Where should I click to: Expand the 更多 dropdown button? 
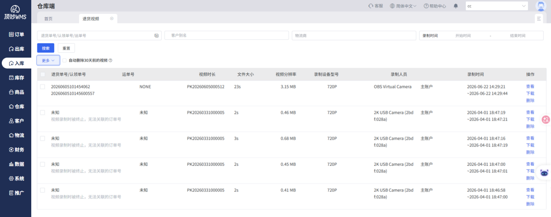[48, 60]
